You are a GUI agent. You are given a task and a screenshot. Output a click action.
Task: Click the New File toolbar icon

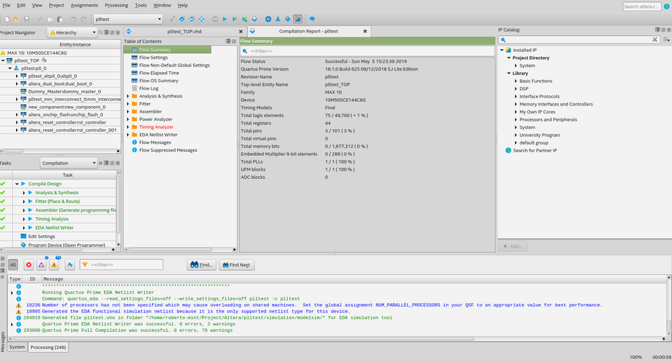[5, 19]
